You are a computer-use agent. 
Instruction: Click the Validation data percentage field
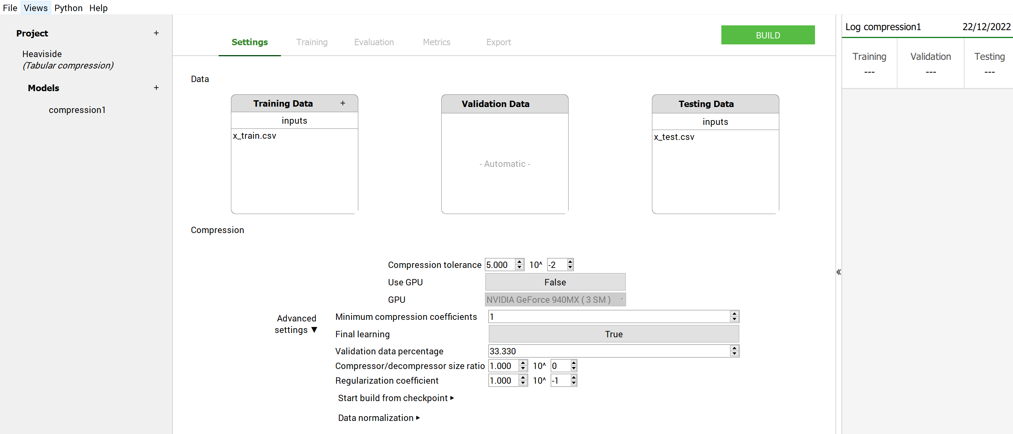609,351
